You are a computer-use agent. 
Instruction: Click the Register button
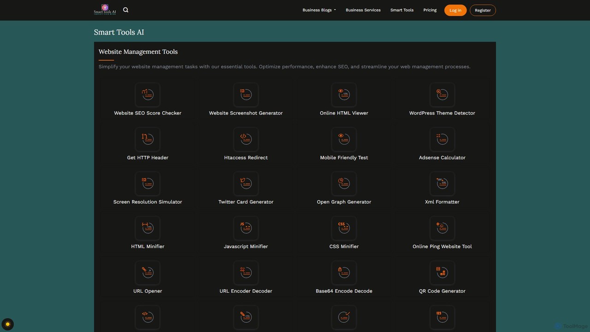click(x=483, y=10)
